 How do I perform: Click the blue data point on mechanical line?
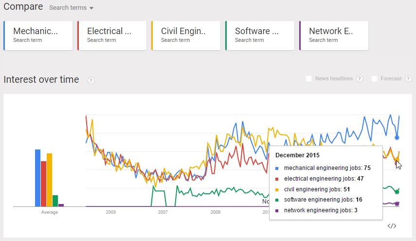pyautogui.click(x=398, y=137)
